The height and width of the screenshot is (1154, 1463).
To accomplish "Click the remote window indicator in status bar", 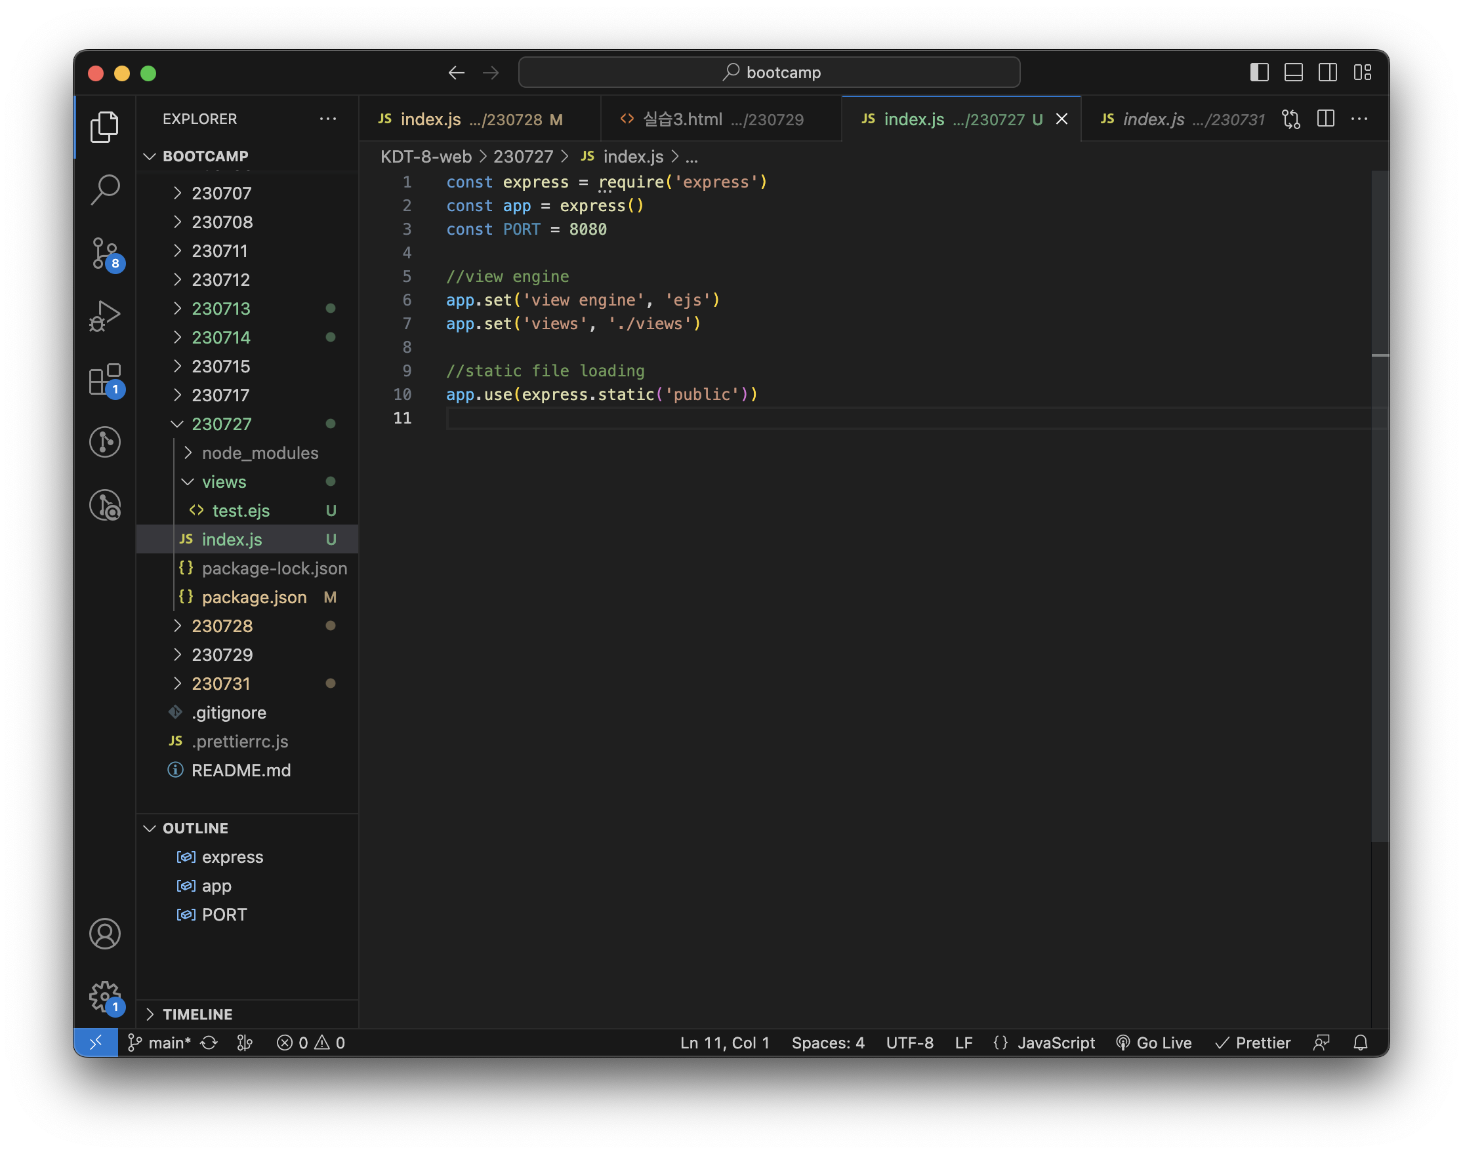I will click(x=96, y=1043).
